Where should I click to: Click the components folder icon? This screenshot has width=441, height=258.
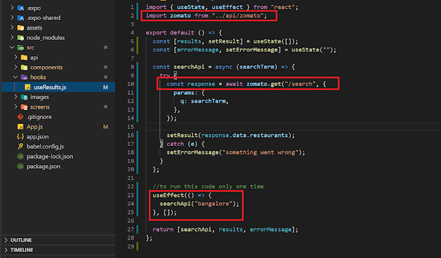(x=24, y=67)
